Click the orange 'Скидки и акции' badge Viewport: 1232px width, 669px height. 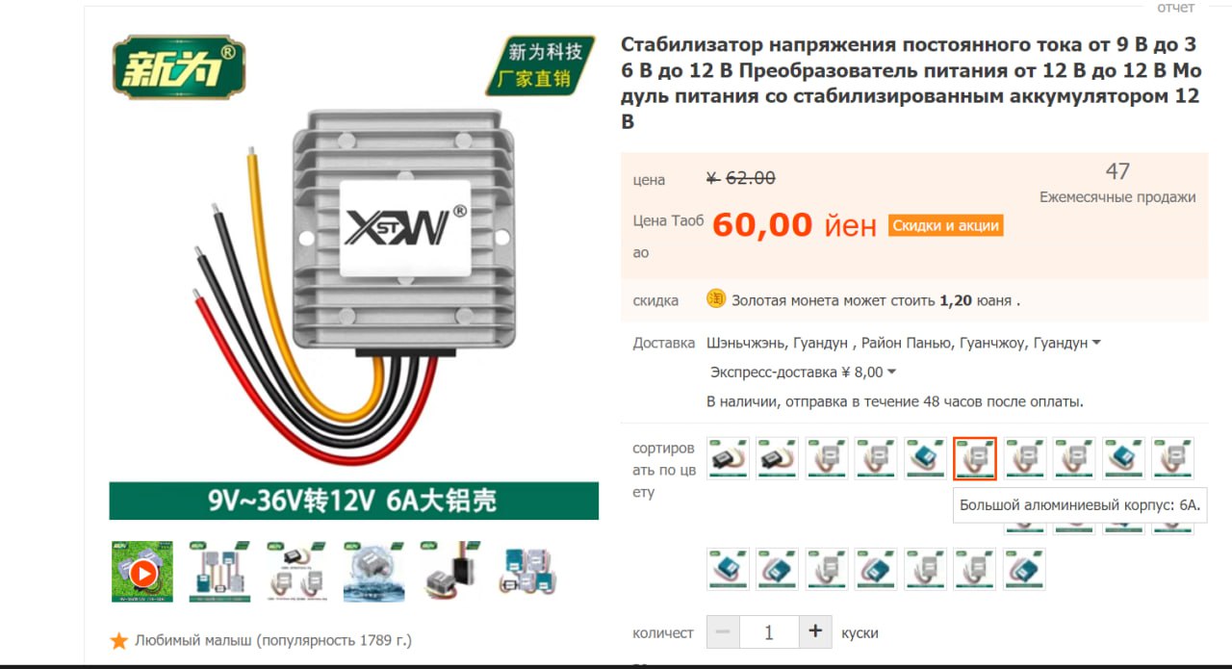pos(945,226)
